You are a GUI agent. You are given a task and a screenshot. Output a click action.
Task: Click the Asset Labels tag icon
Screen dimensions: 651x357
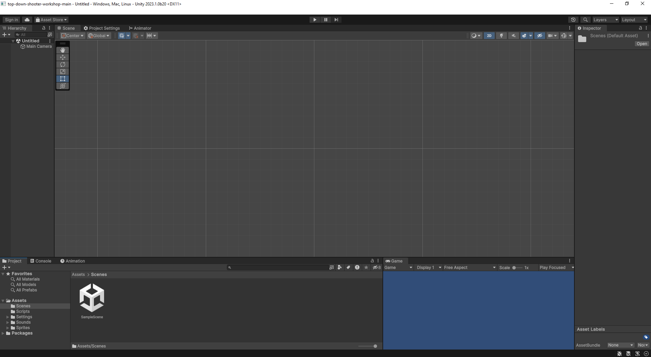pos(646,337)
